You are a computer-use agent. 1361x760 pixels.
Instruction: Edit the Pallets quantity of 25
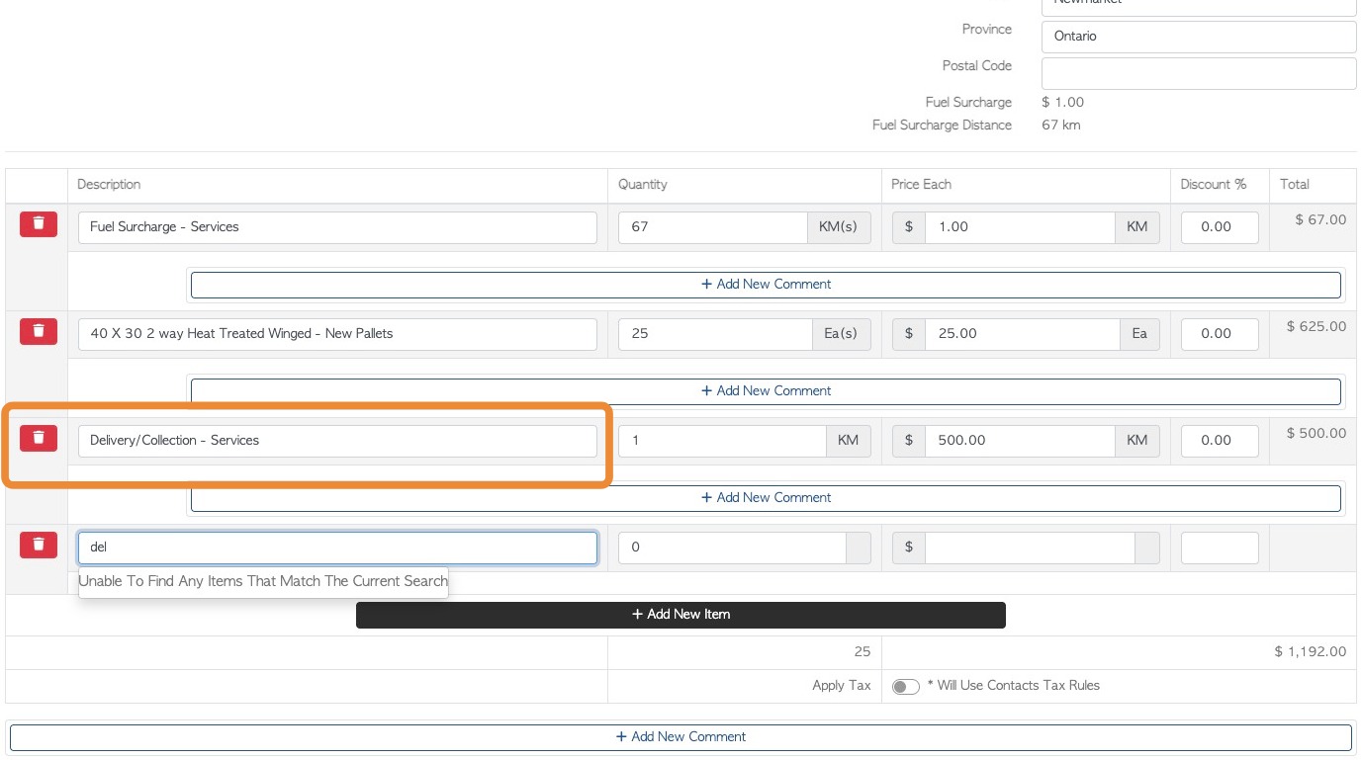pos(714,334)
